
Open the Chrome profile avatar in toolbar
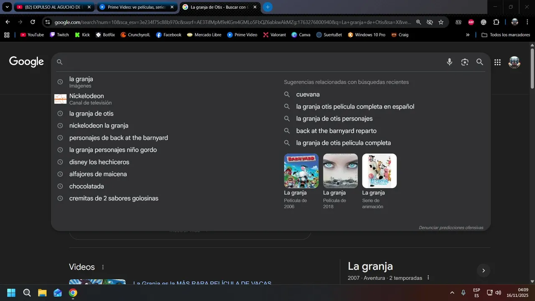coord(515,22)
